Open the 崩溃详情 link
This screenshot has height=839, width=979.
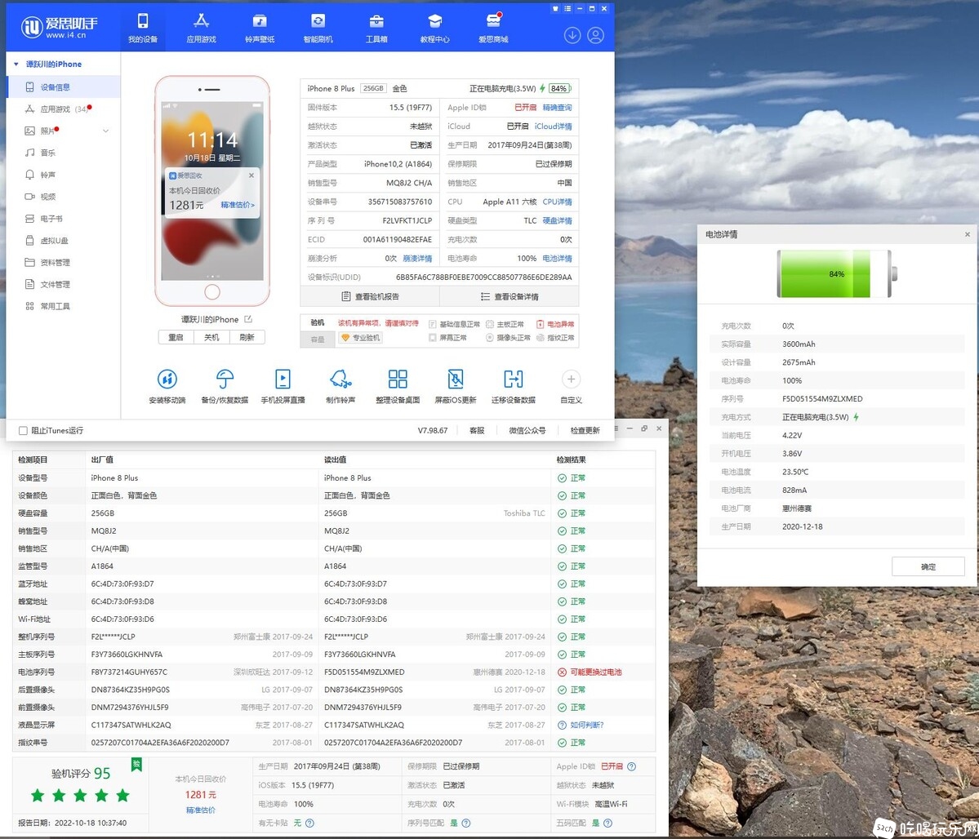pos(417,258)
